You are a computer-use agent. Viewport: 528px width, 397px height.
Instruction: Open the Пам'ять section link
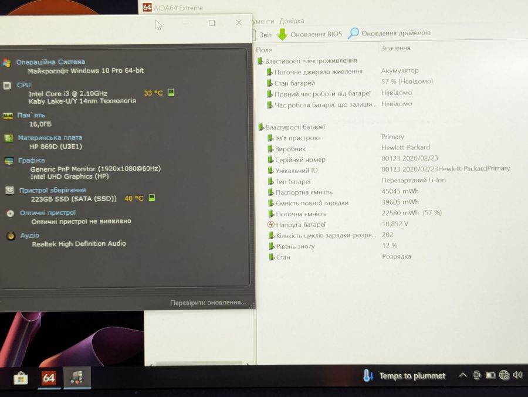point(31,115)
